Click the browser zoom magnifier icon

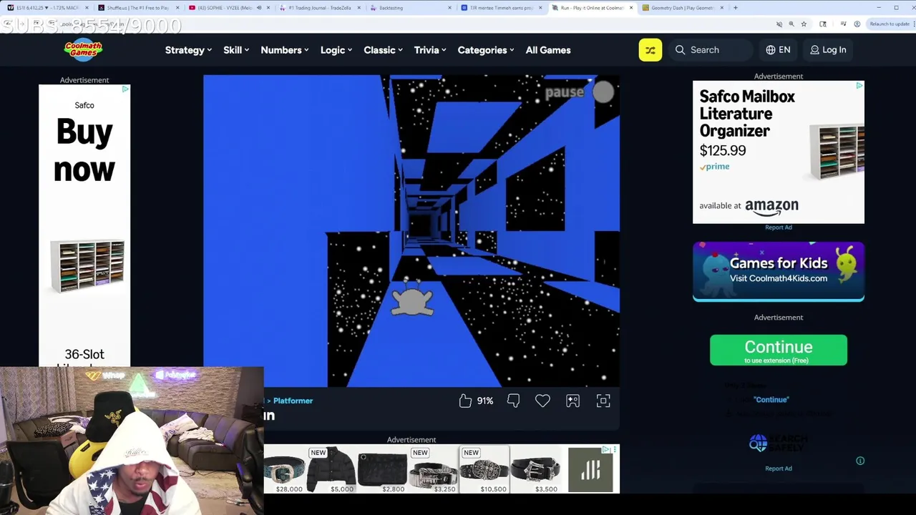pyautogui.click(x=791, y=24)
